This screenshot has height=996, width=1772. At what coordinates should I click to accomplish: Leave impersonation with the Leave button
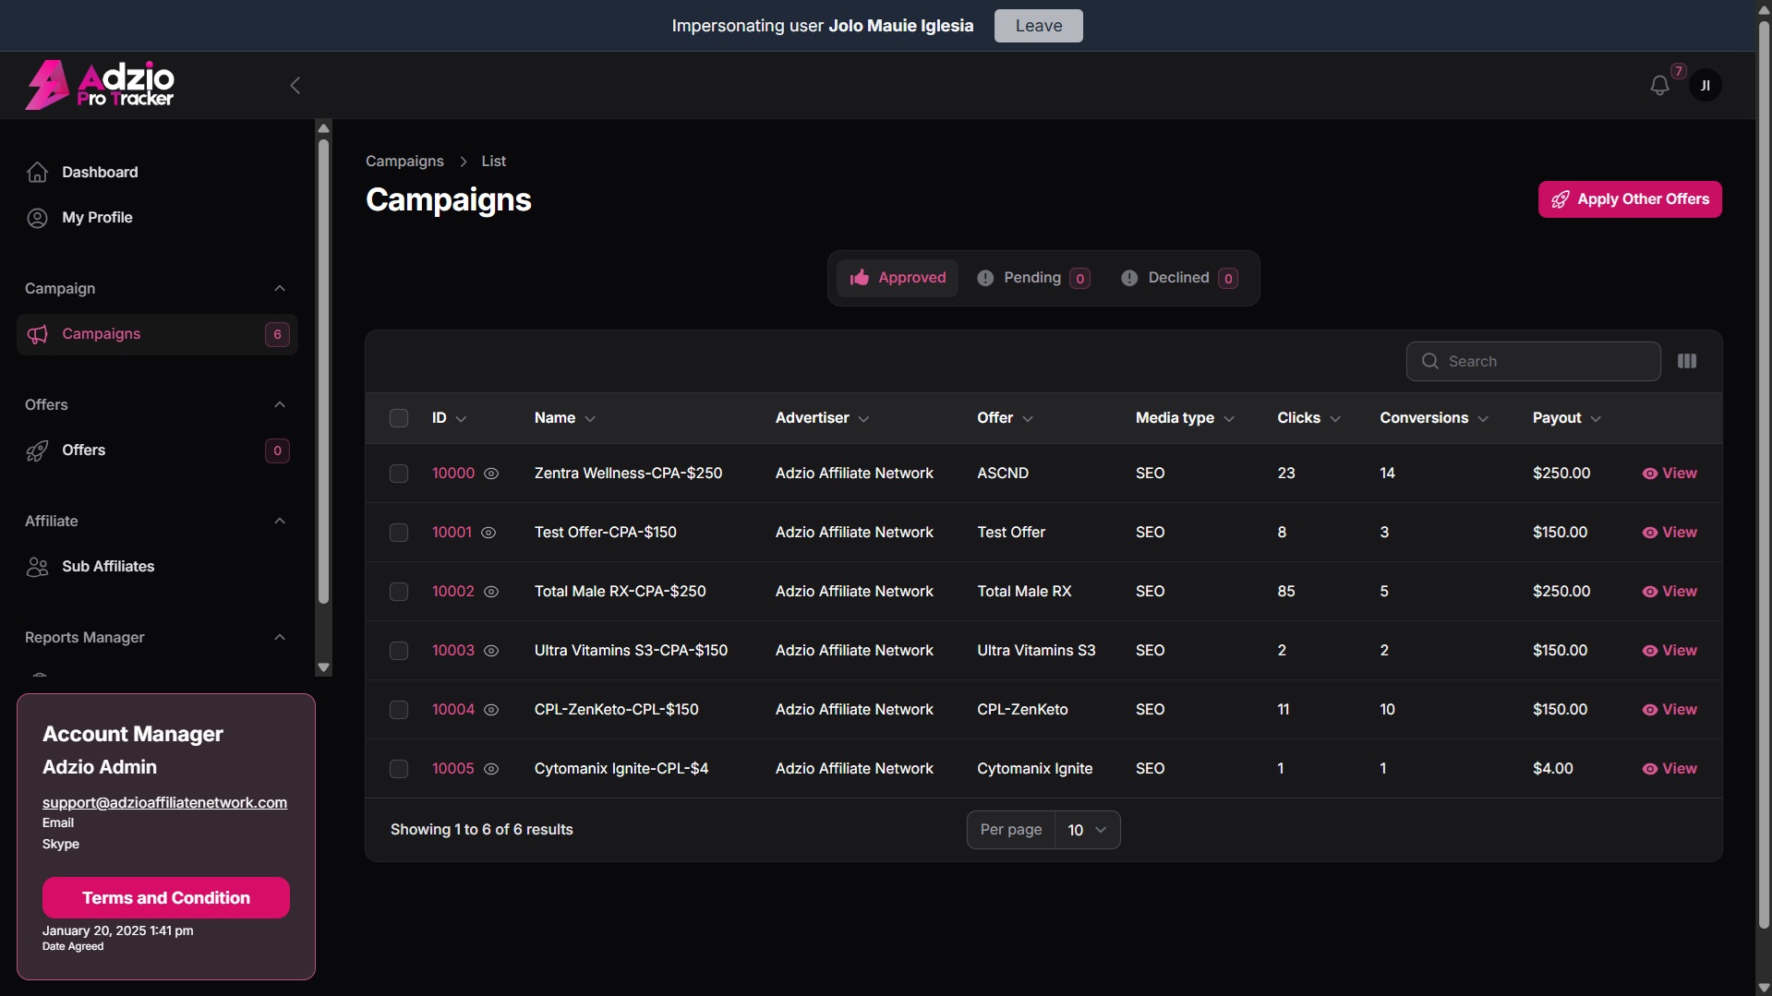point(1038,26)
